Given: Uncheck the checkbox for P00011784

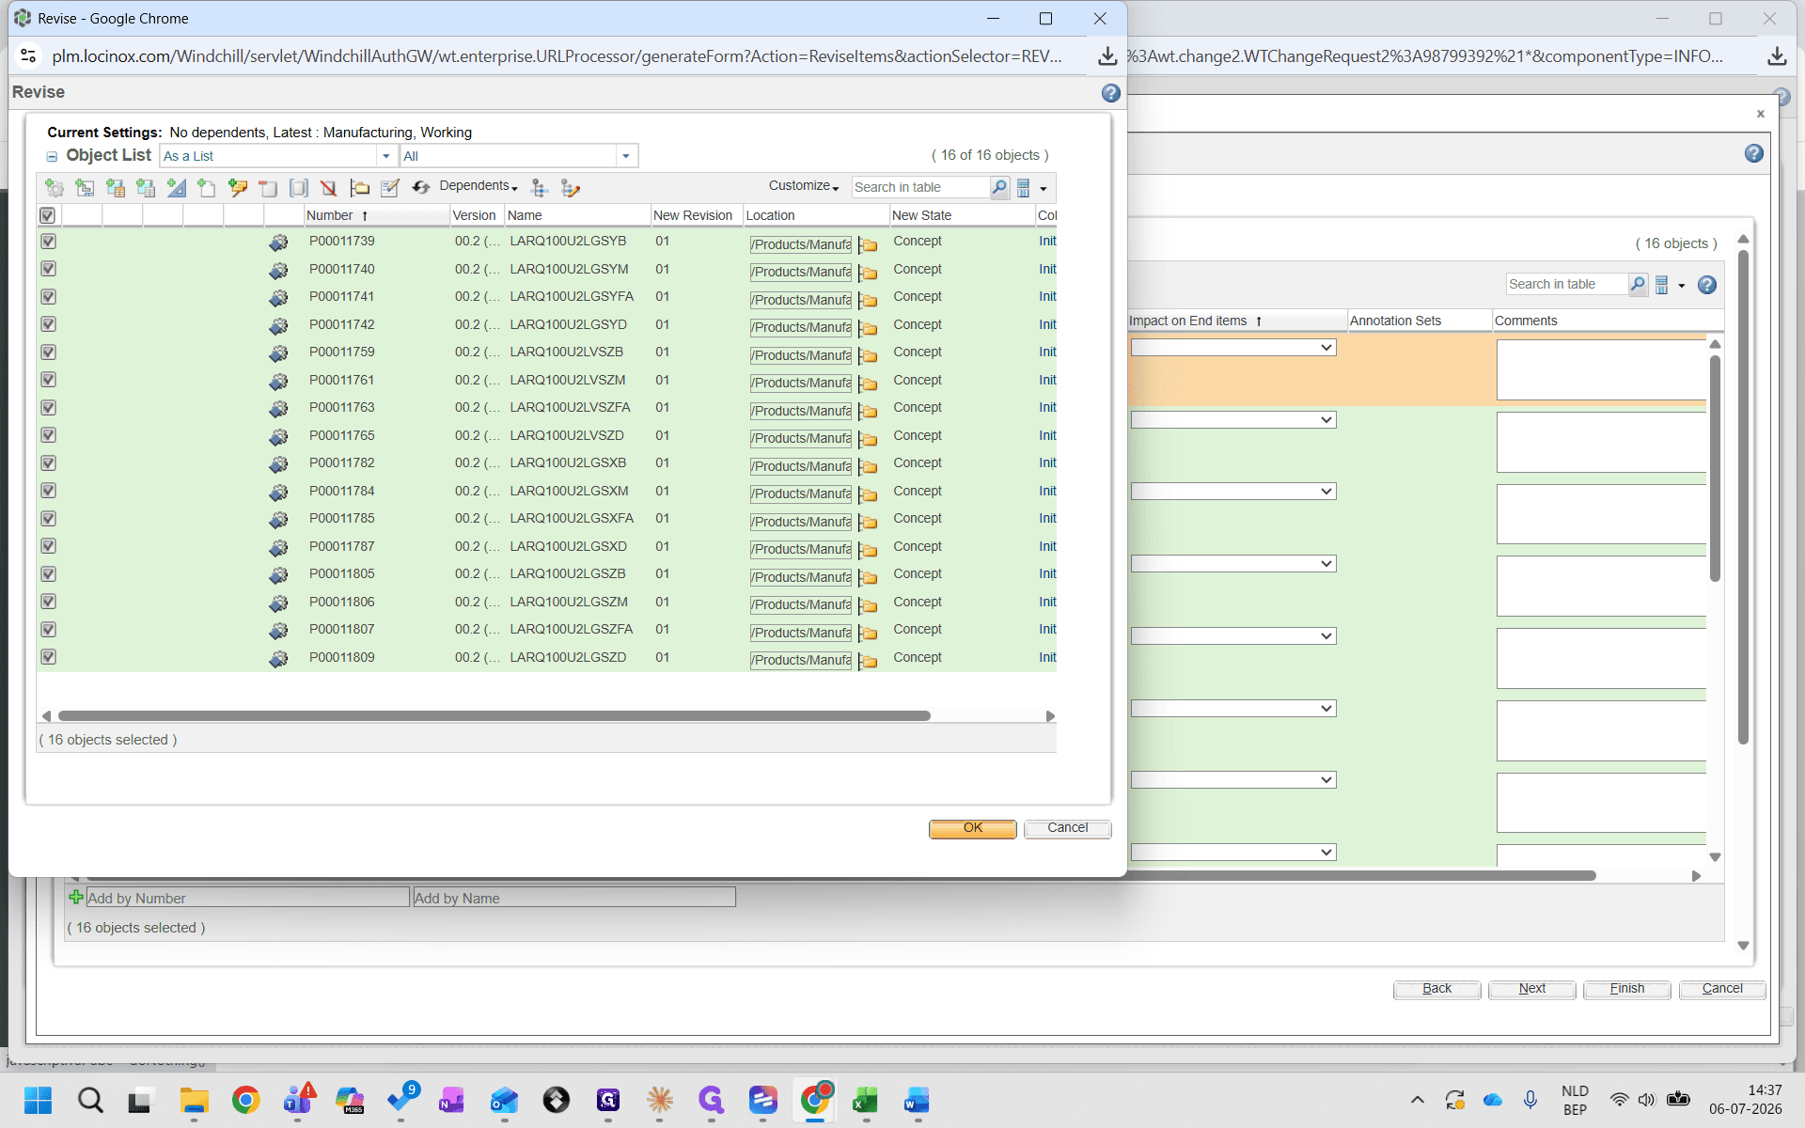Looking at the screenshot, I should point(49,491).
